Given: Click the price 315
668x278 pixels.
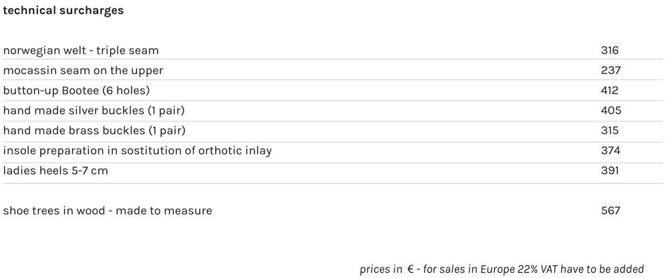Looking at the screenshot, I should point(610,131).
